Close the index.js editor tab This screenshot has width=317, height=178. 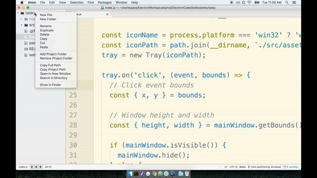107,14
